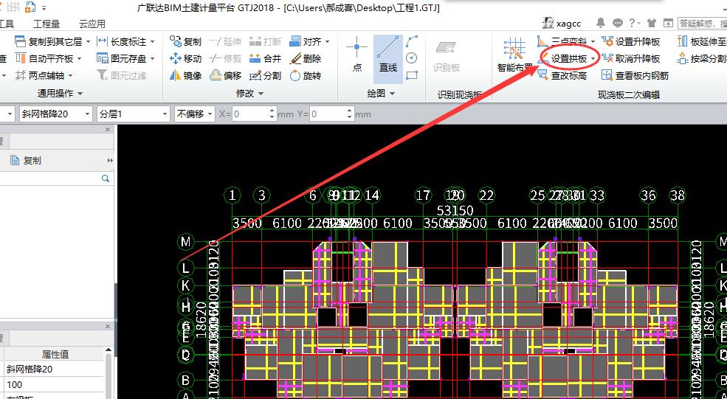Screen dimensions: 727x399
Task: Close the upper left panel
Action: point(108,130)
